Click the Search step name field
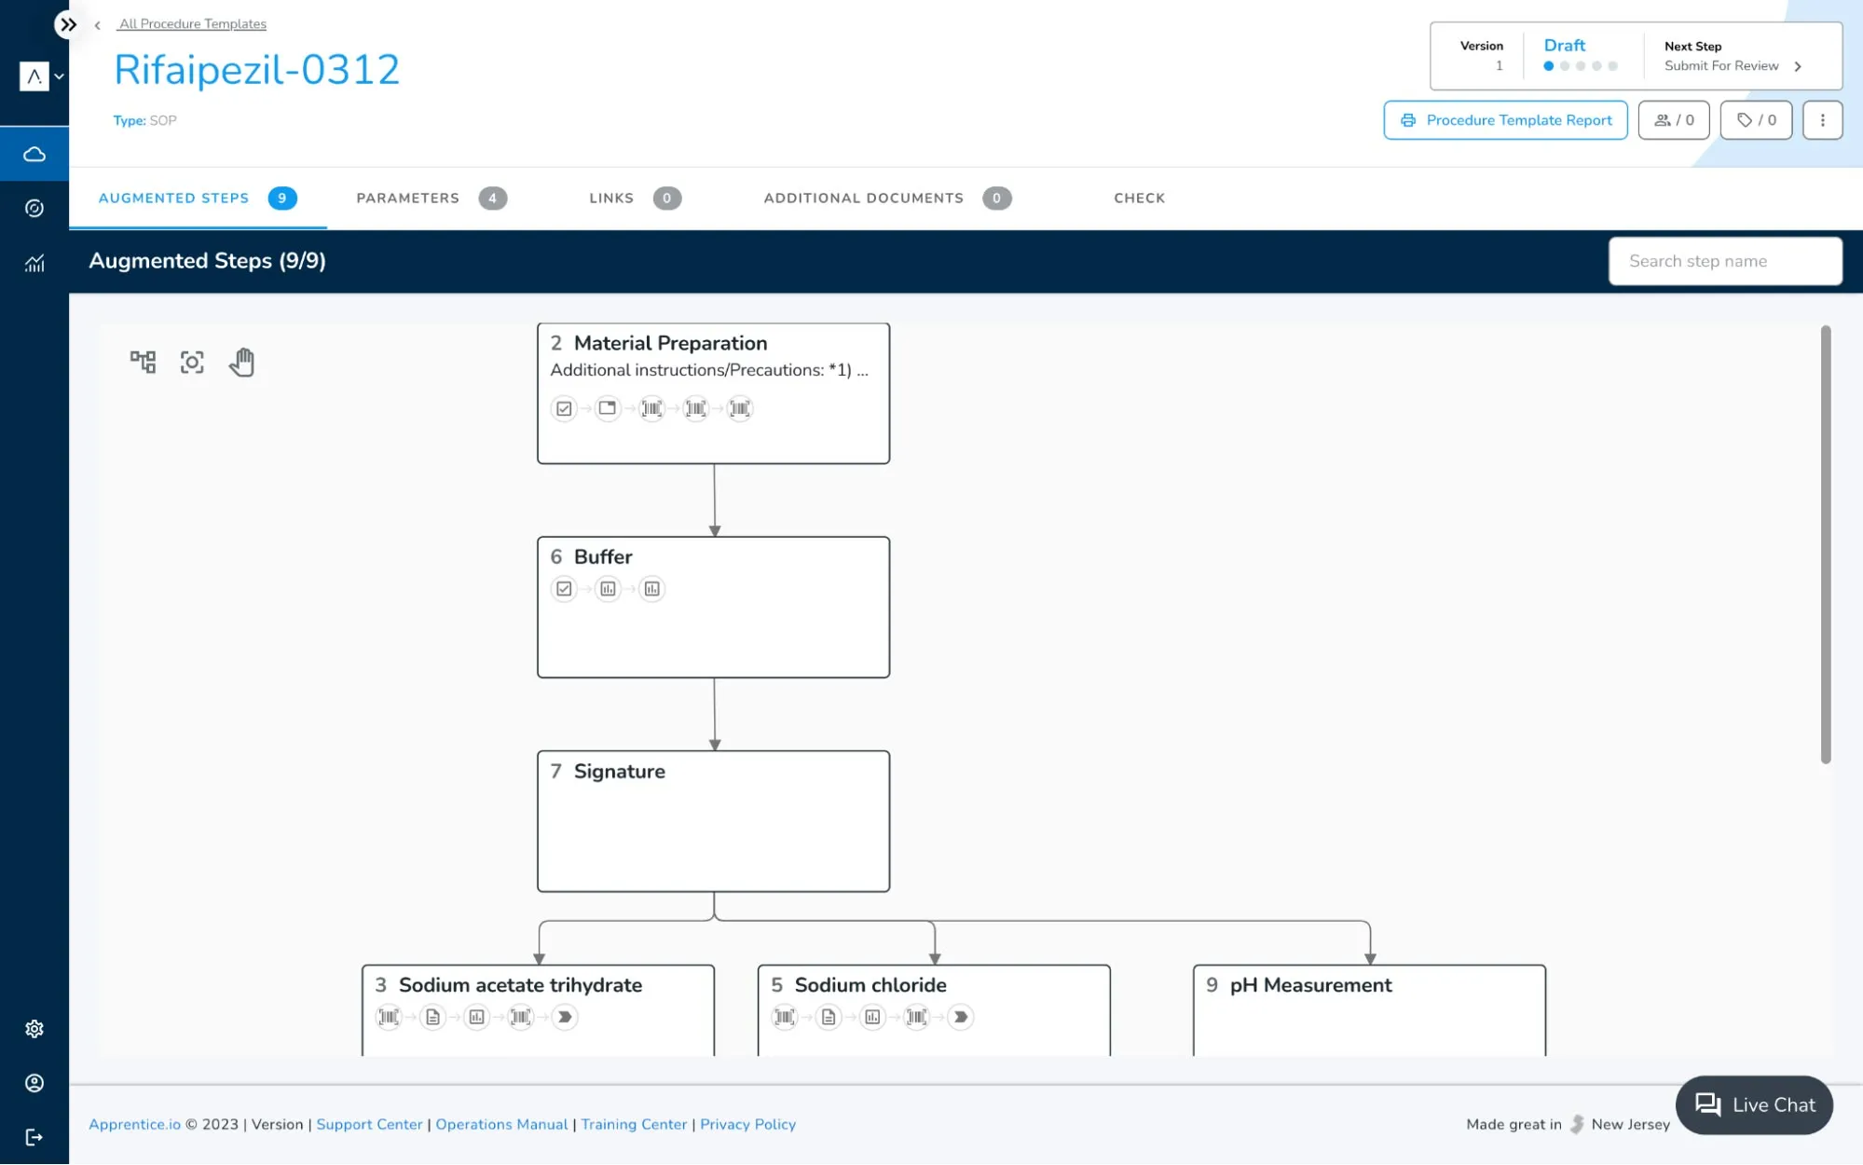 [x=1724, y=261]
